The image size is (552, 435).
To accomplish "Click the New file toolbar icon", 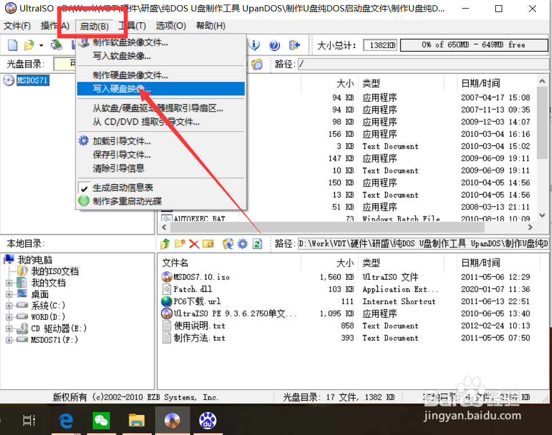I will (x=13, y=45).
